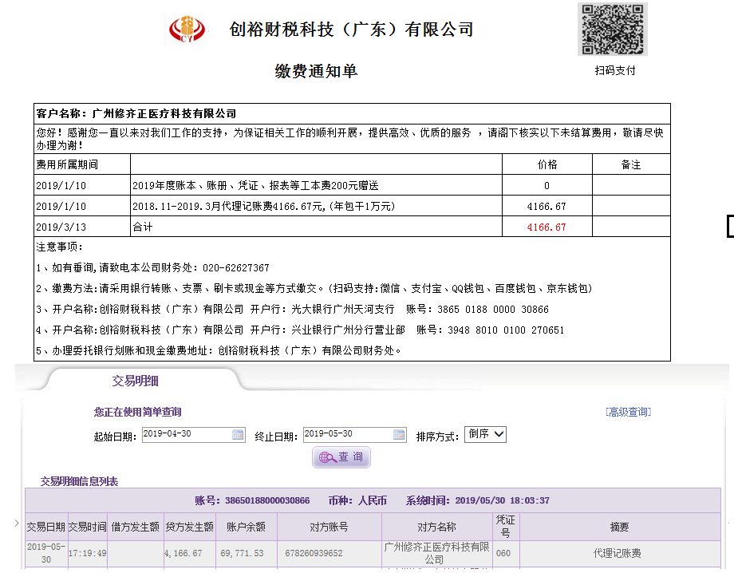Click the 兴业银行 account number line
The width and height of the screenshot is (734, 573).
click(300, 330)
